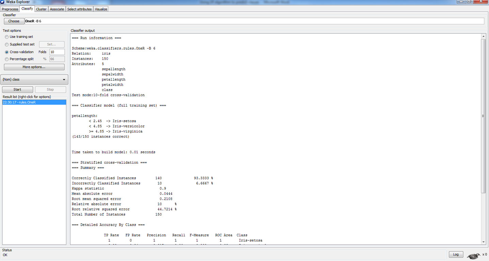Click the Stop button

click(50, 89)
